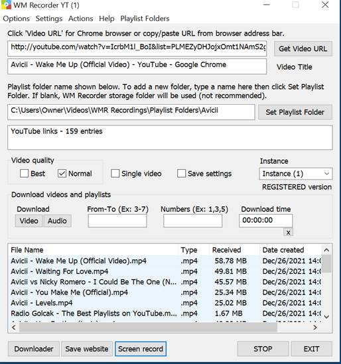Viewport: 341px width, 364px height.
Task: Click the Video download button
Action: tap(29, 221)
